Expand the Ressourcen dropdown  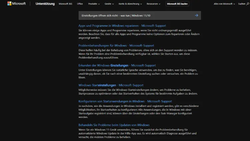(x=153, y=4)
